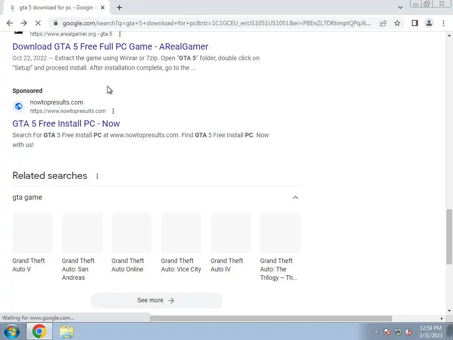
Task: Stop loading the page
Action: pos(38,23)
